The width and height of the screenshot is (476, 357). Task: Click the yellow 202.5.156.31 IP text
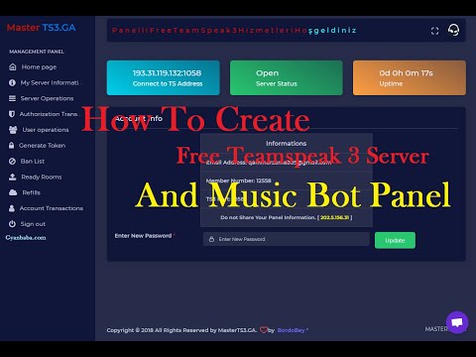coord(334,217)
